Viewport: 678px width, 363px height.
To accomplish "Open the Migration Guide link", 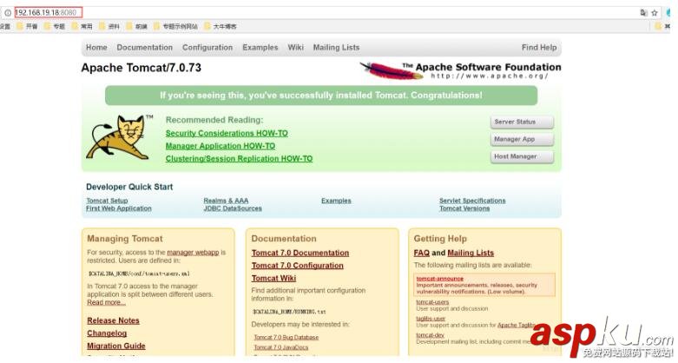I will [116, 346].
